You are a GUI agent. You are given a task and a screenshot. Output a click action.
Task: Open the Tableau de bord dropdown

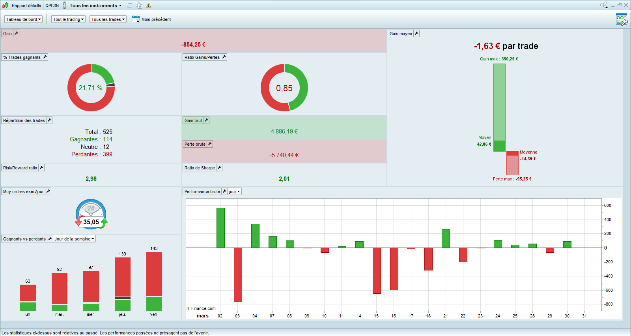[24, 19]
